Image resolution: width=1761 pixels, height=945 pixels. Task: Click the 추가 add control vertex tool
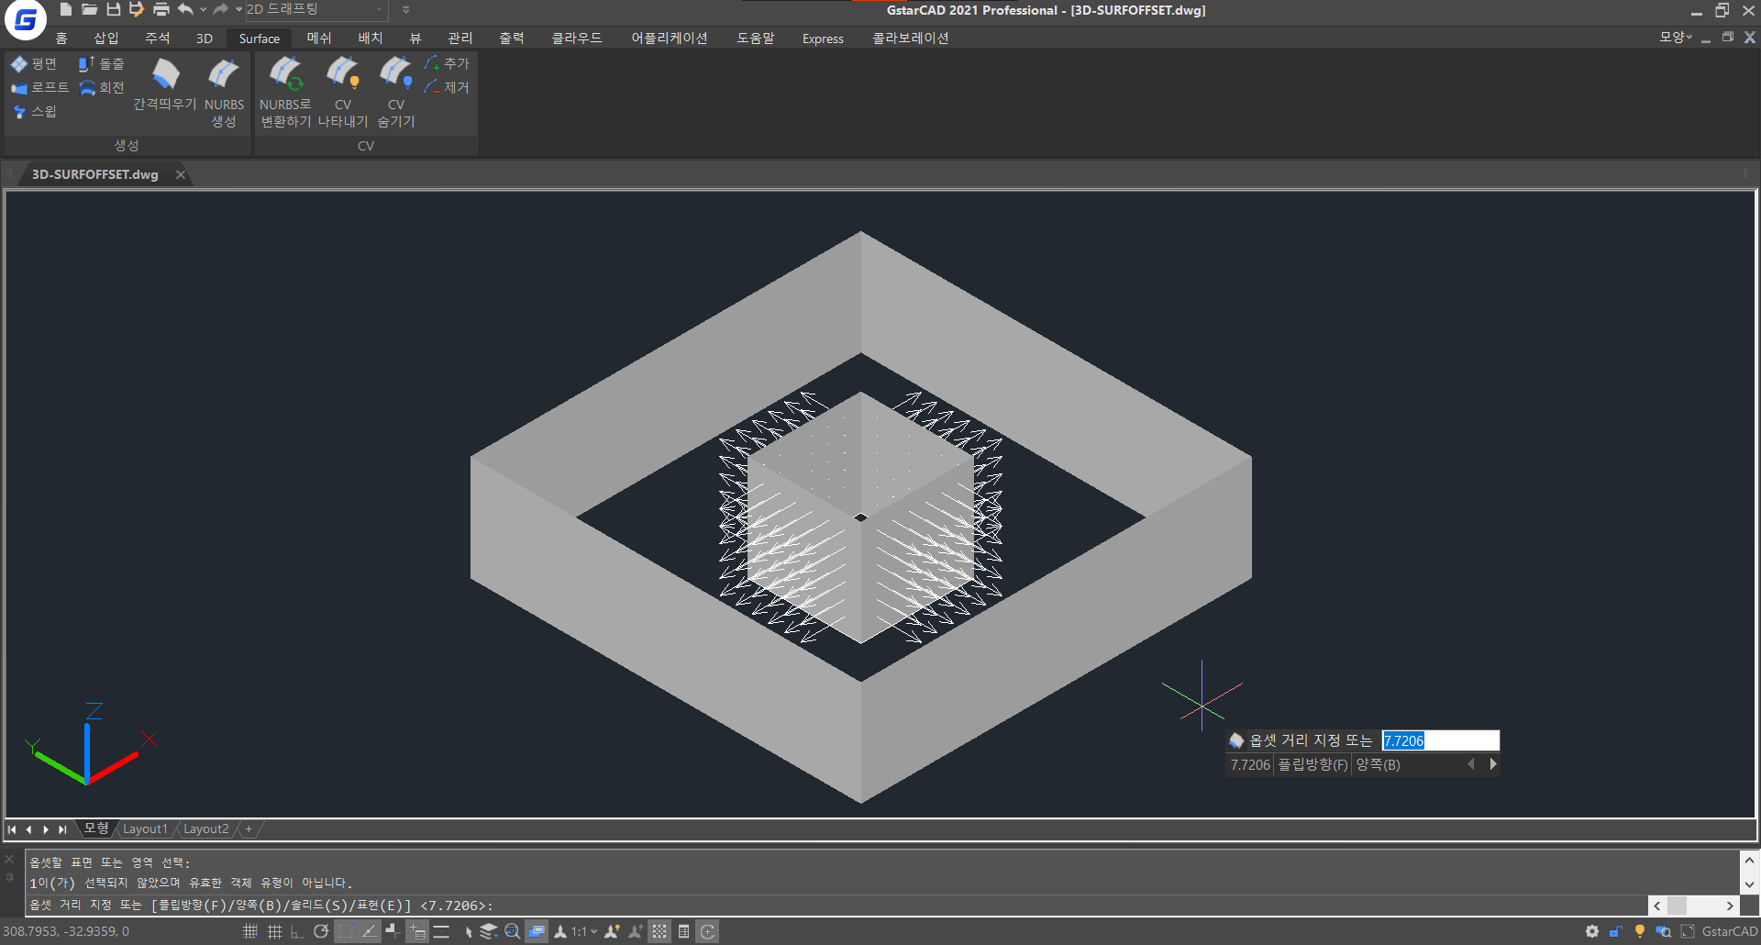(x=448, y=63)
